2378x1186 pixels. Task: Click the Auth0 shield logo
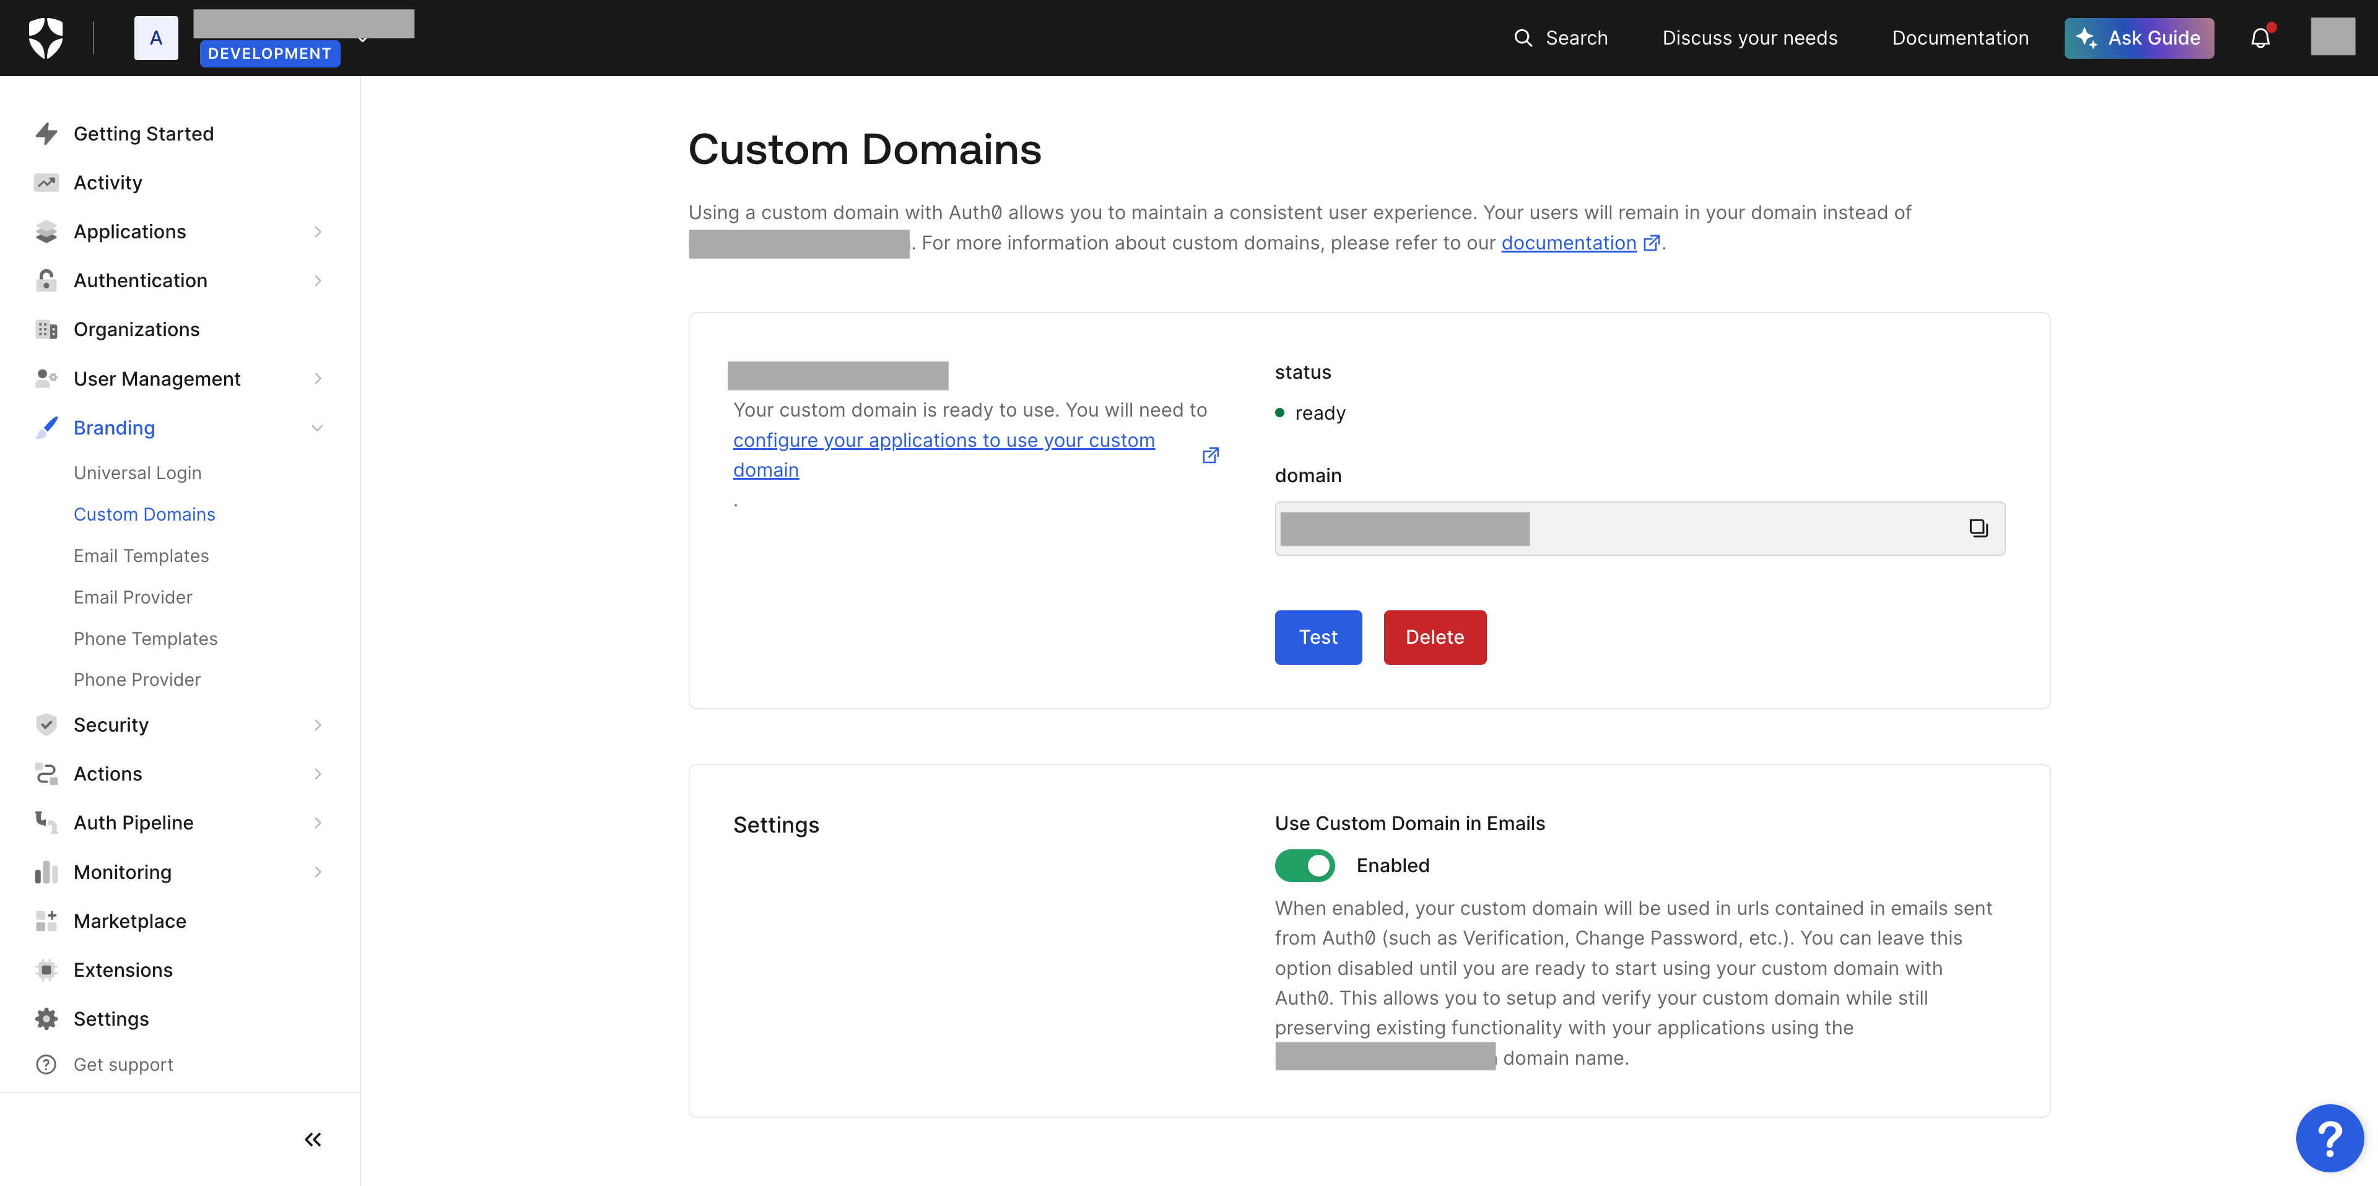point(46,38)
